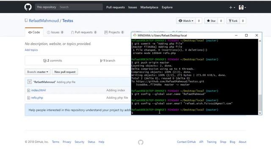Screen dimensions: 271x152
Task: Open API footer link
Action: [201, 142]
